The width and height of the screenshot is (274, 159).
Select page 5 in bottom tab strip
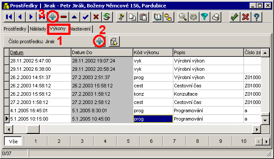[x=128, y=141]
